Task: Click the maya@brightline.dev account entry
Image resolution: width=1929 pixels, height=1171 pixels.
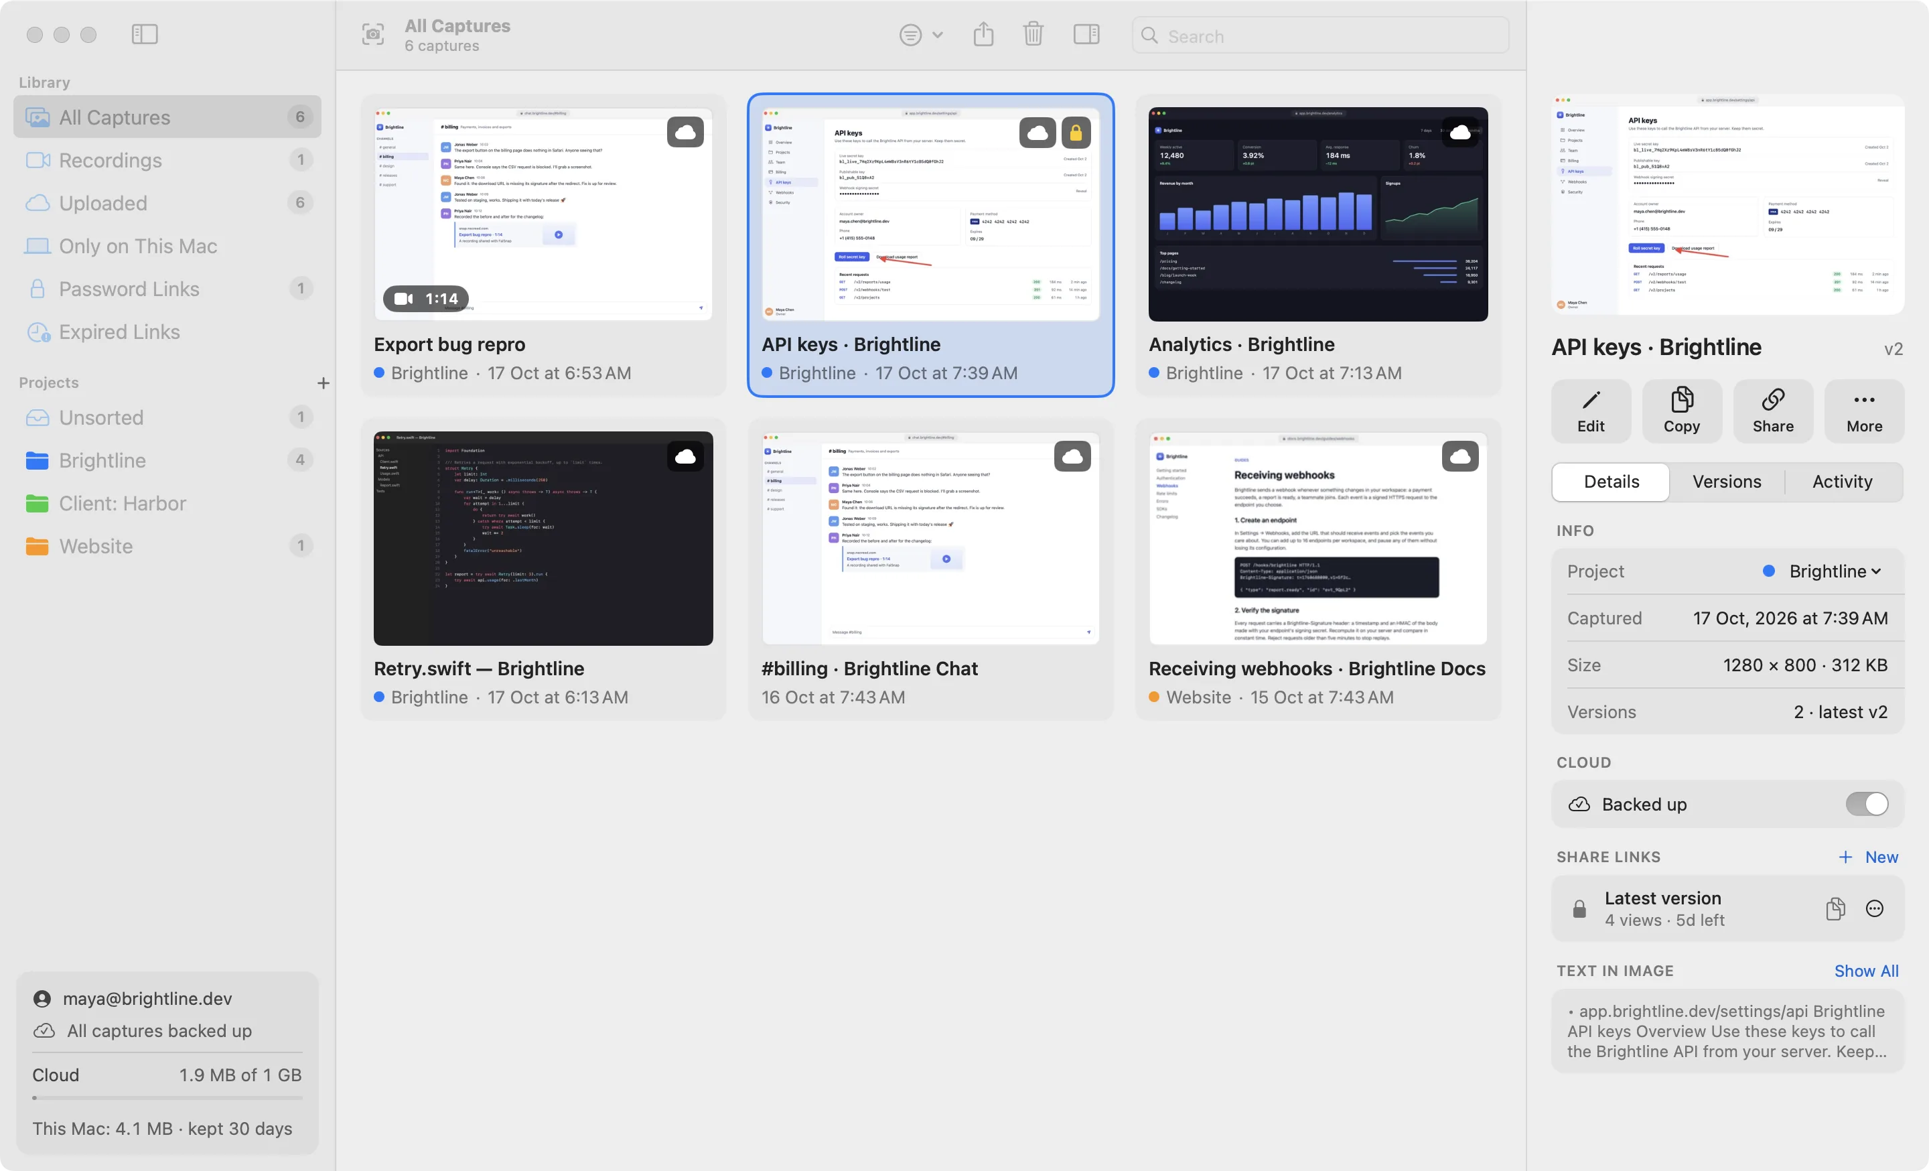Action: coord(133,999)
